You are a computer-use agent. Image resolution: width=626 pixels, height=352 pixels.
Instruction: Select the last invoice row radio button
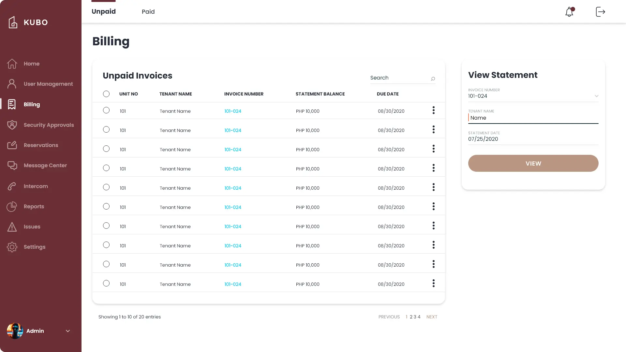(x=106, y=284)
